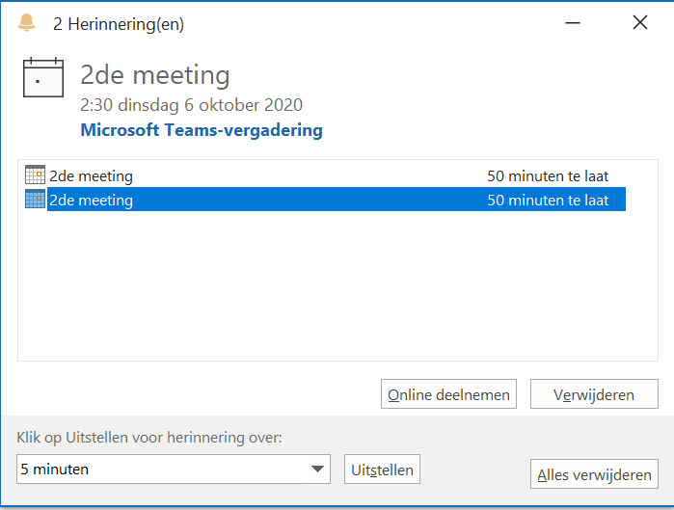Click the bell icon in title bar
This screenshot has height=510, width=674.
[x=26, y=22]
